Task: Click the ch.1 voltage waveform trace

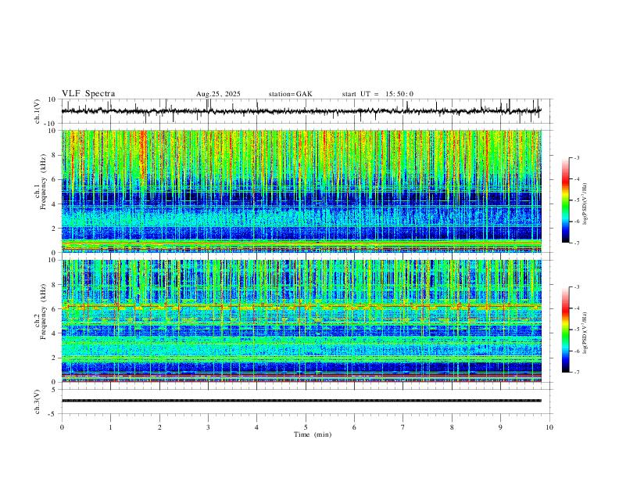Action: pyautogui.click(x=301, y=111)
